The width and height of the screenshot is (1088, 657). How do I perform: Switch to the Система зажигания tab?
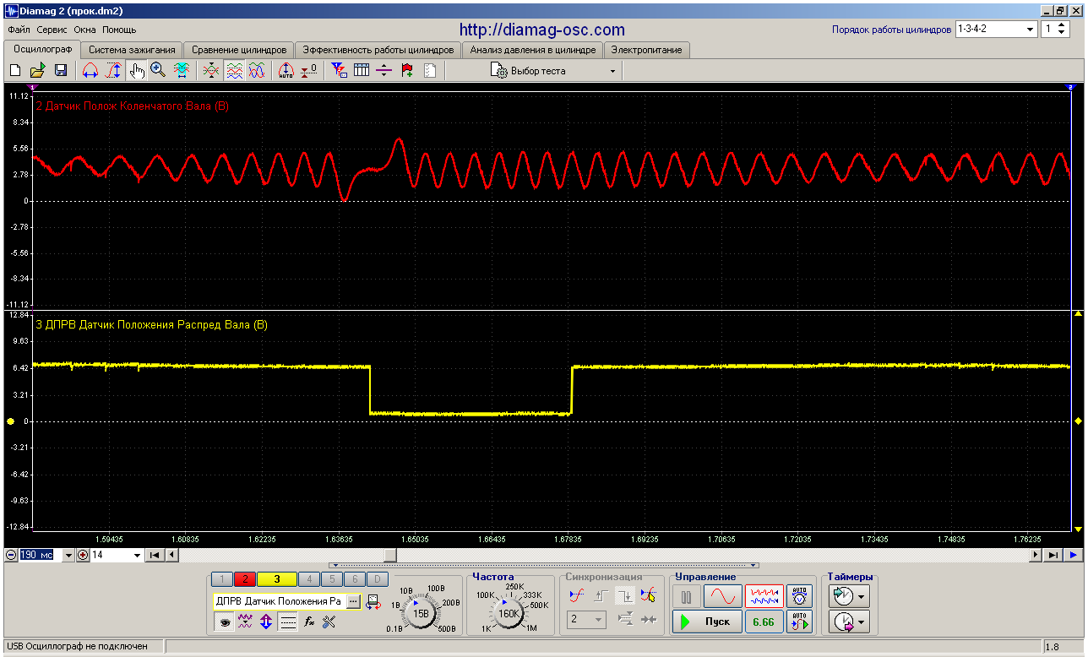click(x=132, y=50)
